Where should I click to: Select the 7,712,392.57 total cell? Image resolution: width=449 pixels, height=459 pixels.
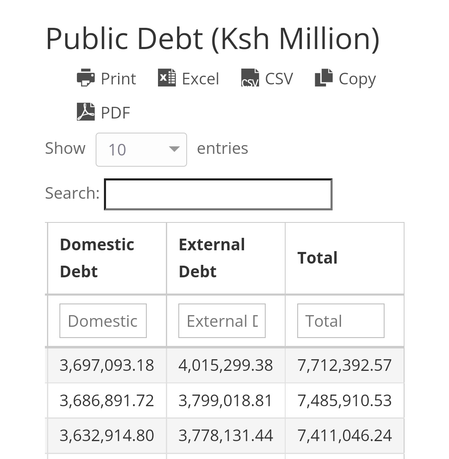(345, 365)
